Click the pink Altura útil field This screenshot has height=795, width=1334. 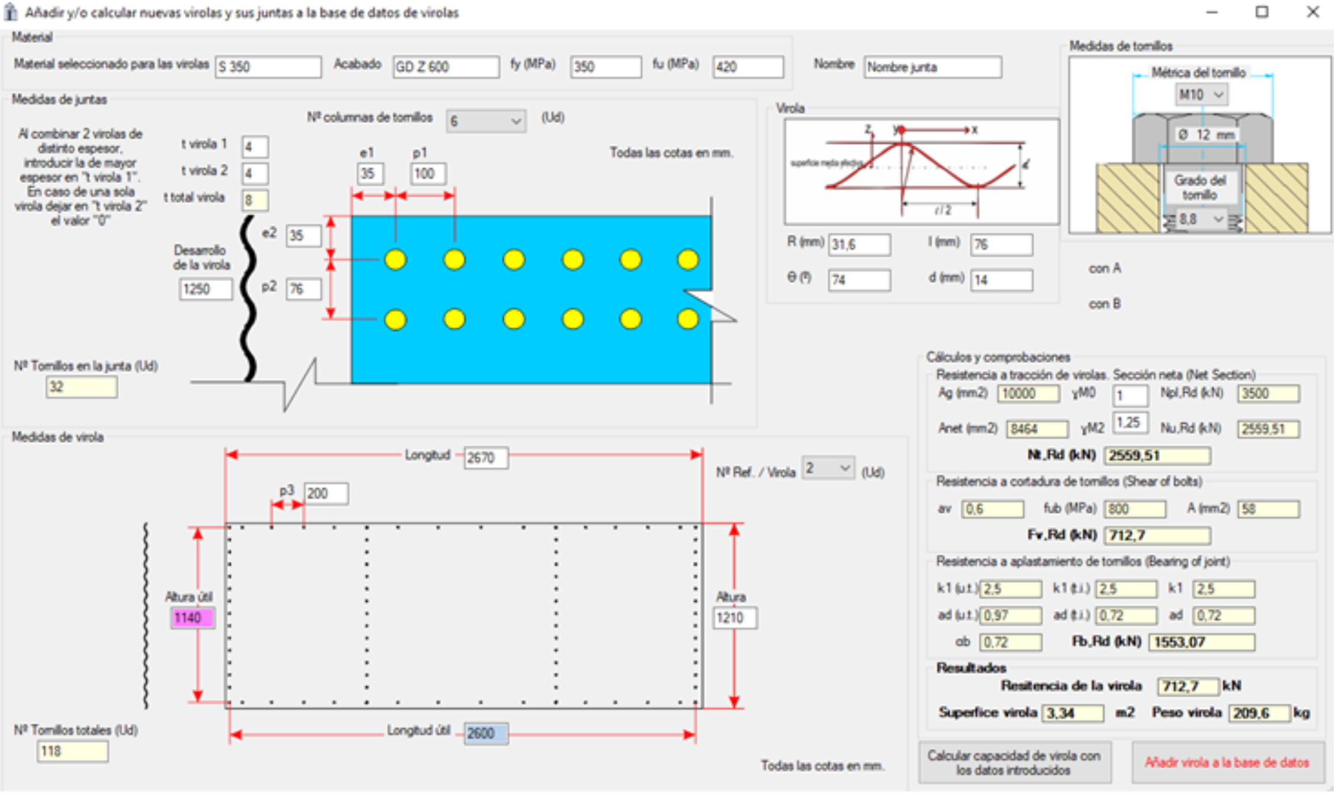tap(193, 618)
